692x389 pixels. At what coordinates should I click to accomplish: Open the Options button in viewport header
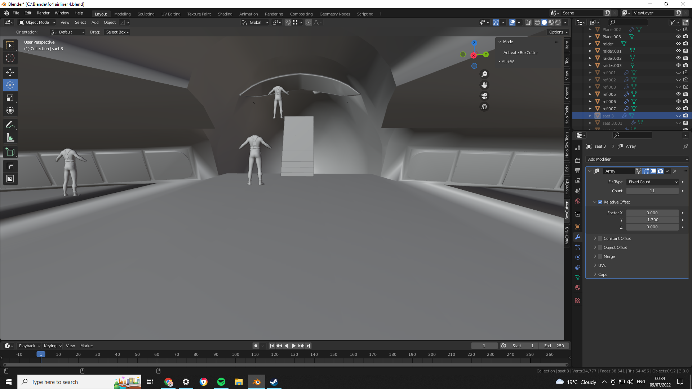[558, 32]
